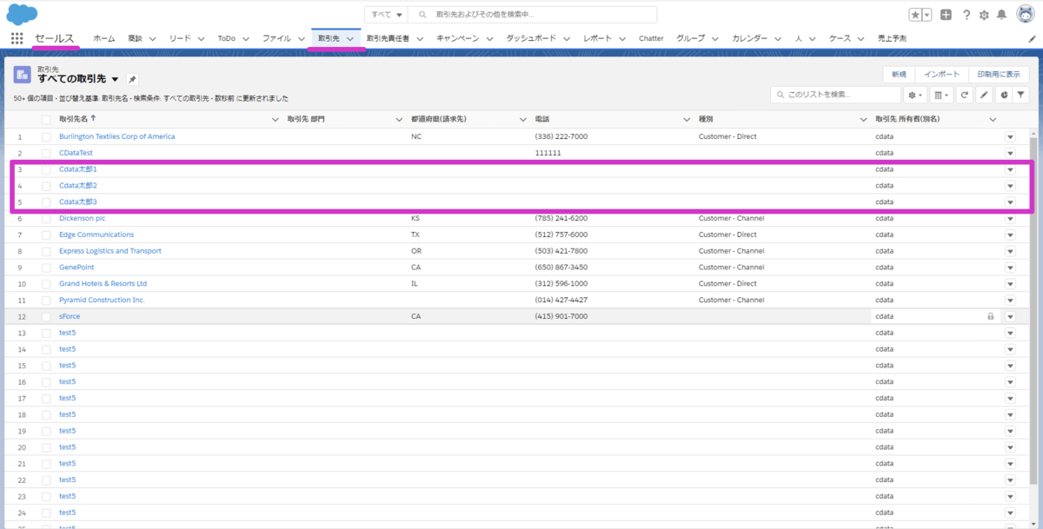Screen dimensions: 1043x529
Task: Open the Edge Communications account link
Action: [96, 235]
